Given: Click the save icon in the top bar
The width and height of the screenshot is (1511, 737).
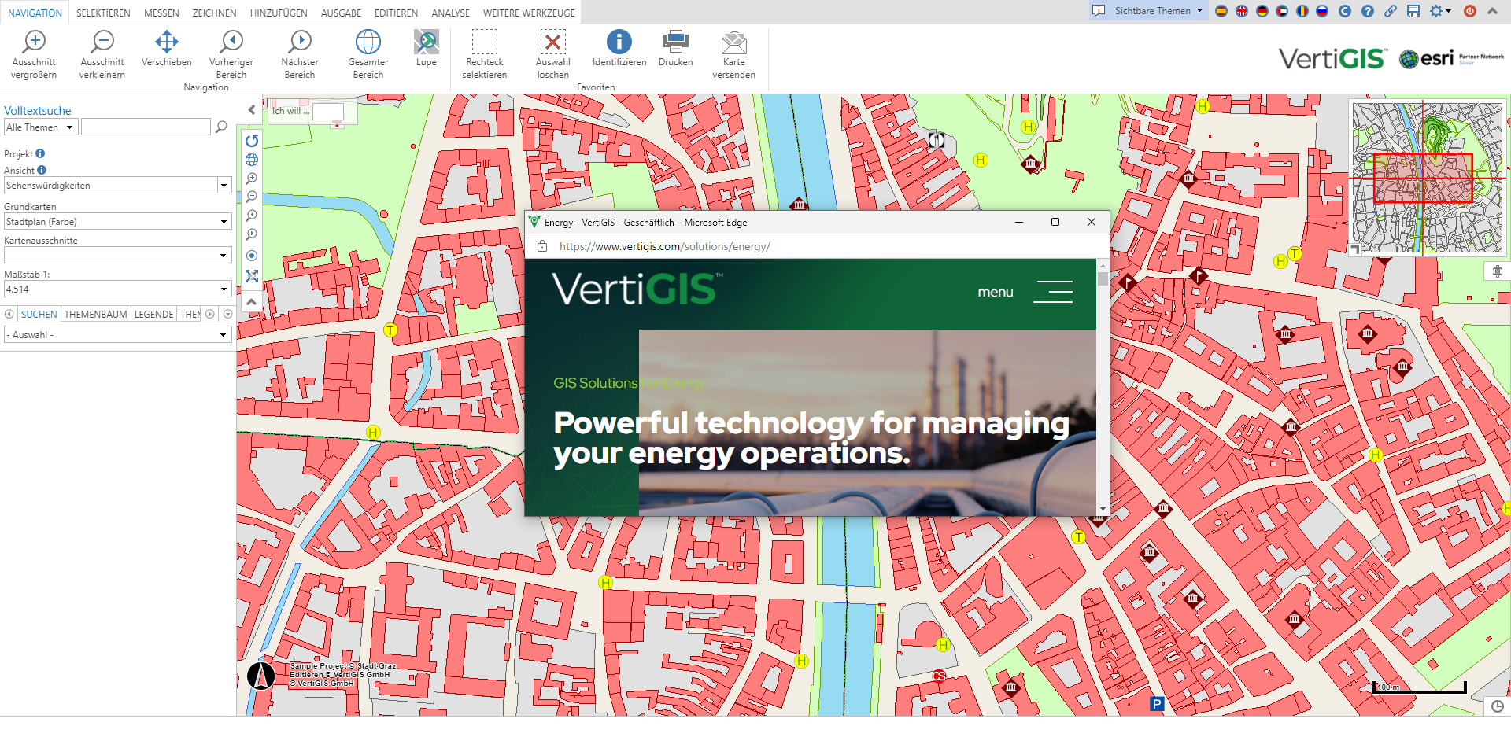Looking at the screenshot, I should [1413, 12].
